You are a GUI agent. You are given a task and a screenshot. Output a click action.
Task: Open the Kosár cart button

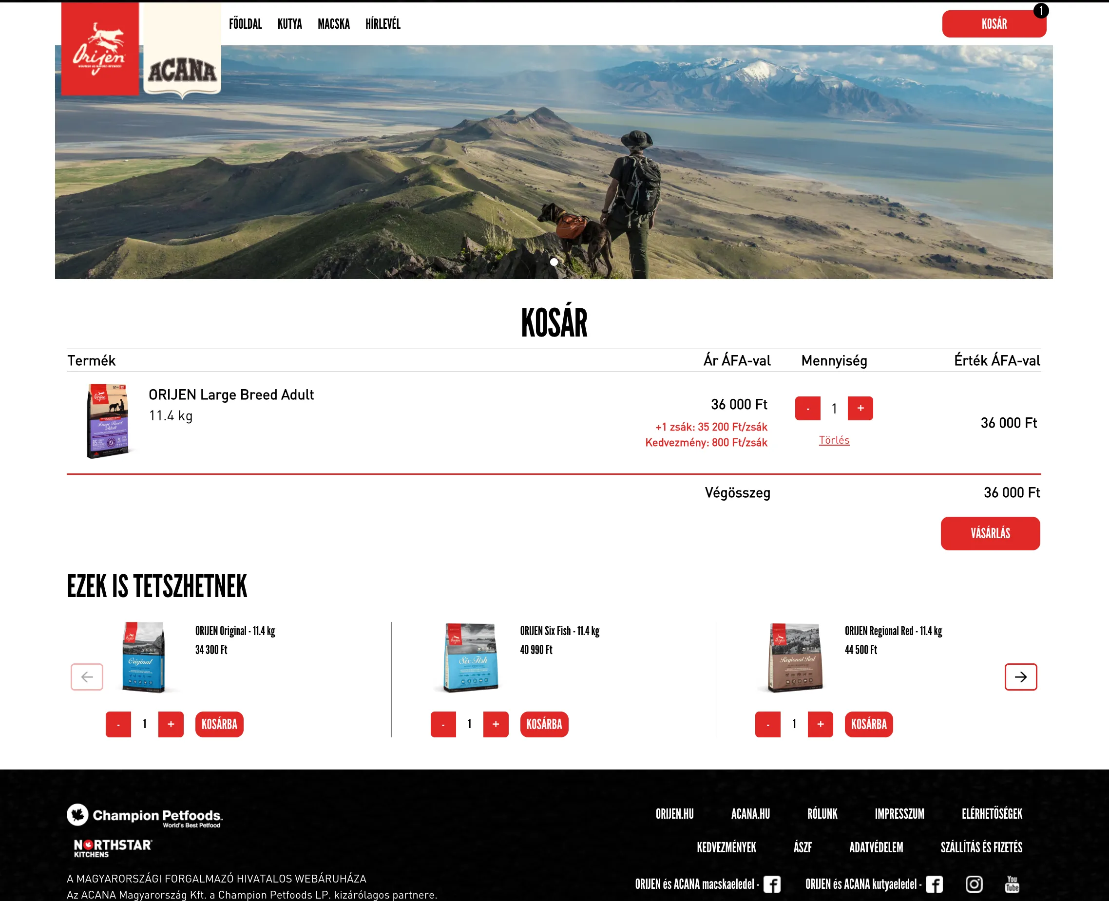pos(994,24)
